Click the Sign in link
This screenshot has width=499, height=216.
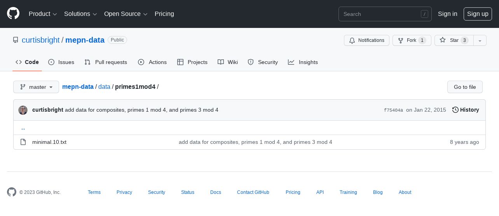[x=448, y=14]
